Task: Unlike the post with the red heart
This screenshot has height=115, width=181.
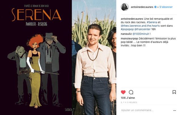Action: [x=123, y=92]
